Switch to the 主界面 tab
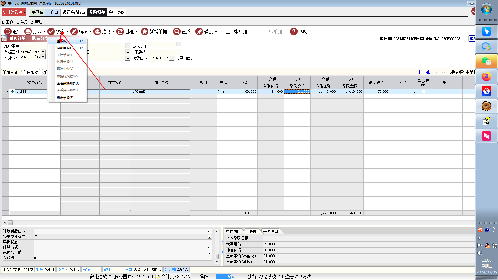The image size is (498, 280). coord(37,12)
